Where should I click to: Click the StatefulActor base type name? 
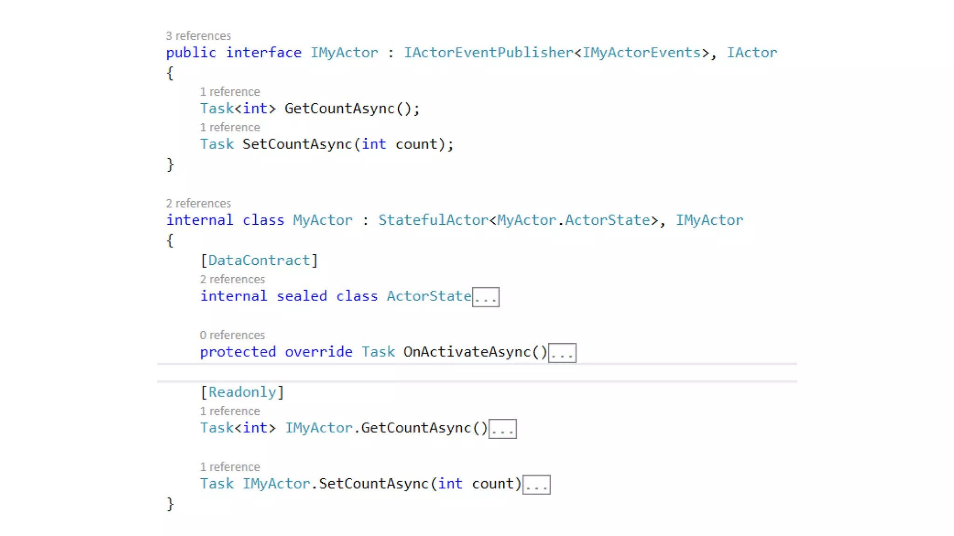[433, 220]
